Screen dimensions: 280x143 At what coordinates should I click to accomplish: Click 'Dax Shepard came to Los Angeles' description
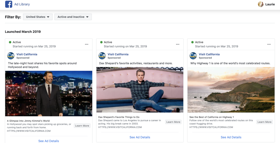click(x=129, y=122)
